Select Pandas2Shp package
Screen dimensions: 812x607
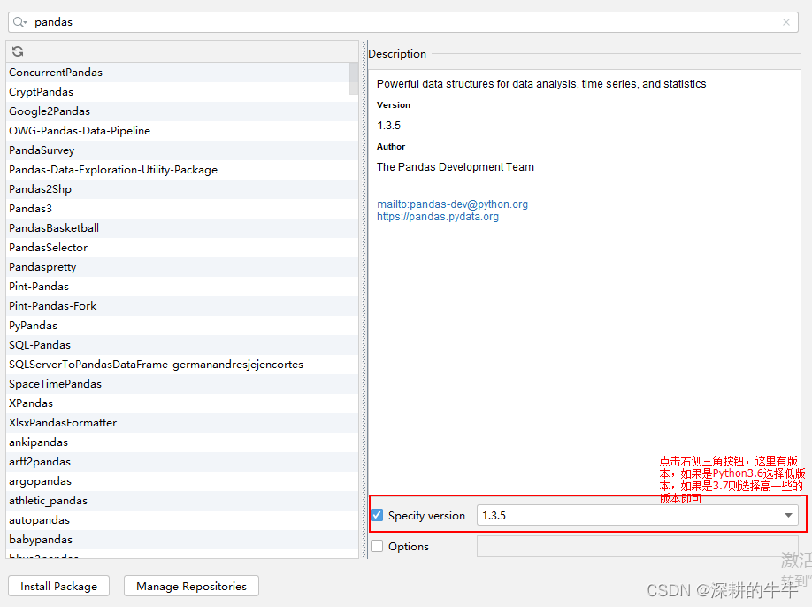(x=182, y=189)
